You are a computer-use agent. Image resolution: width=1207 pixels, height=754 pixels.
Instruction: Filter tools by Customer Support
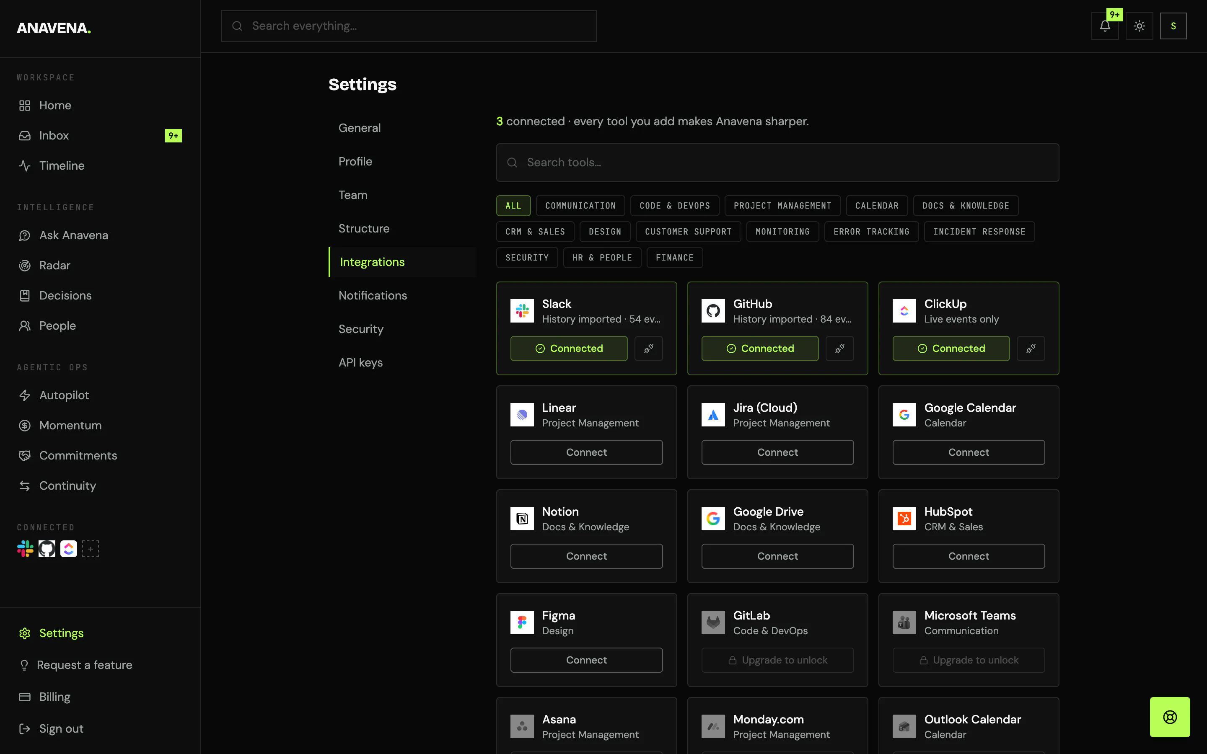click(688, 231)
